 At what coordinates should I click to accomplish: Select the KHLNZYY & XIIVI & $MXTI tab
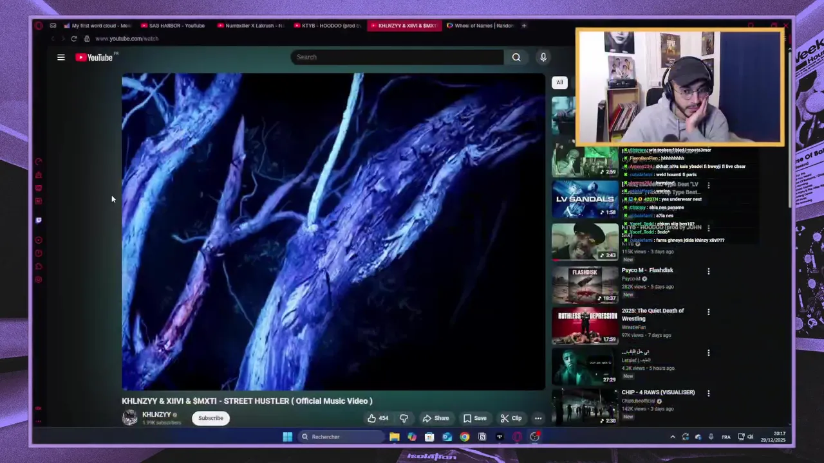(404, 26)
